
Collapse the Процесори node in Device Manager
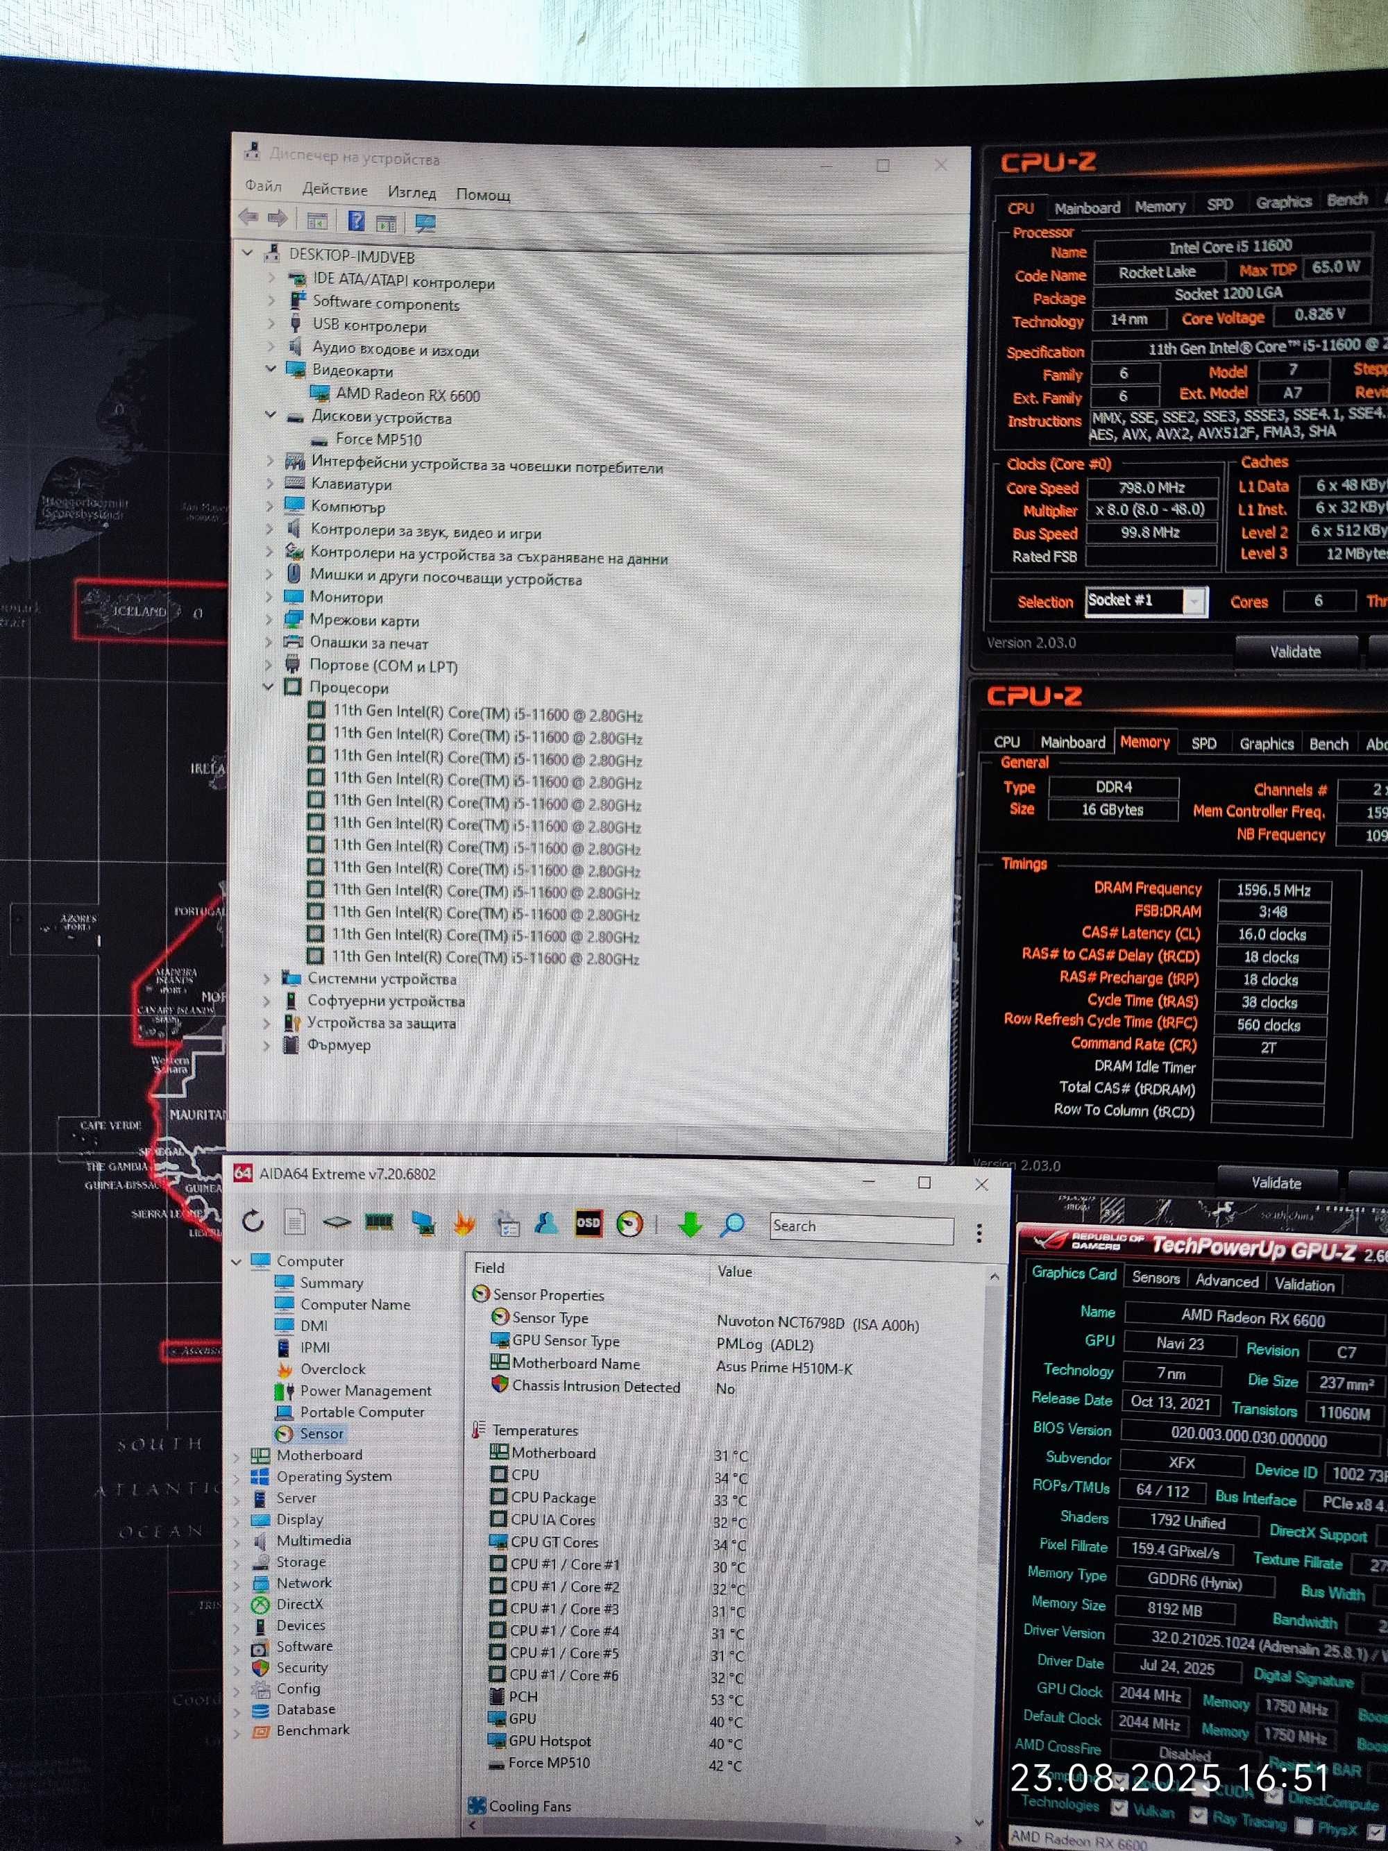[x=269, y=686]
